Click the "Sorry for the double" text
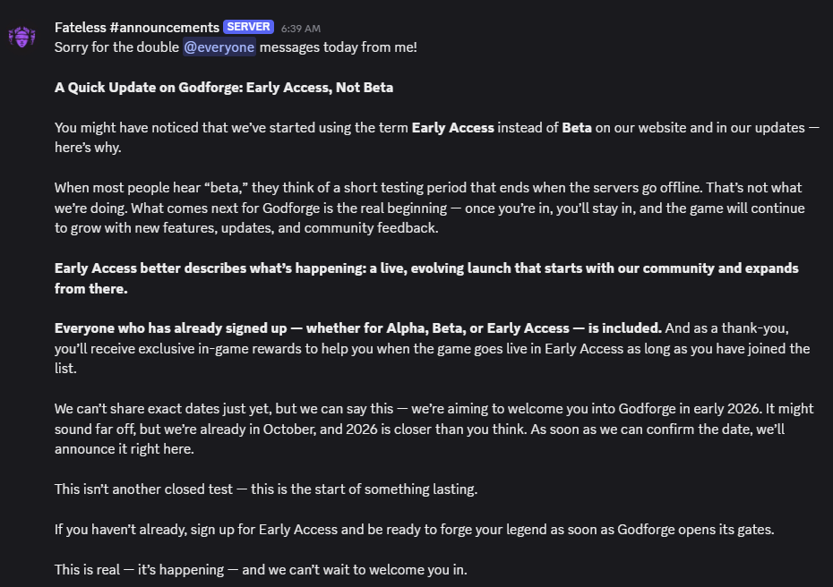This screenshot has width=833, height=587. tap(116, 47)
